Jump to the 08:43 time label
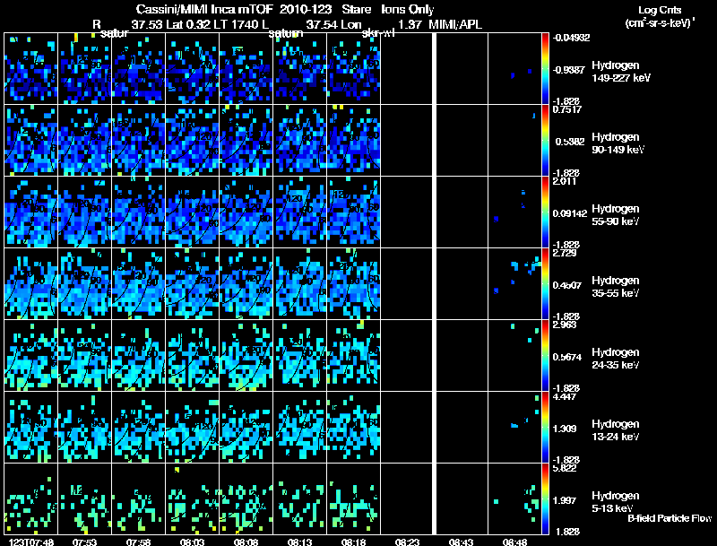 click(x=461, y=542)
